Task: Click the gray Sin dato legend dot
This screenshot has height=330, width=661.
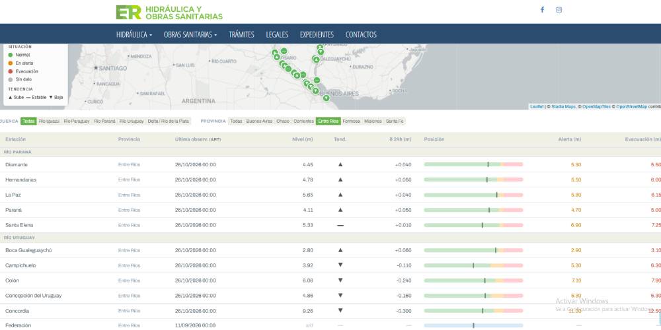Action: [x=11, y=79]
